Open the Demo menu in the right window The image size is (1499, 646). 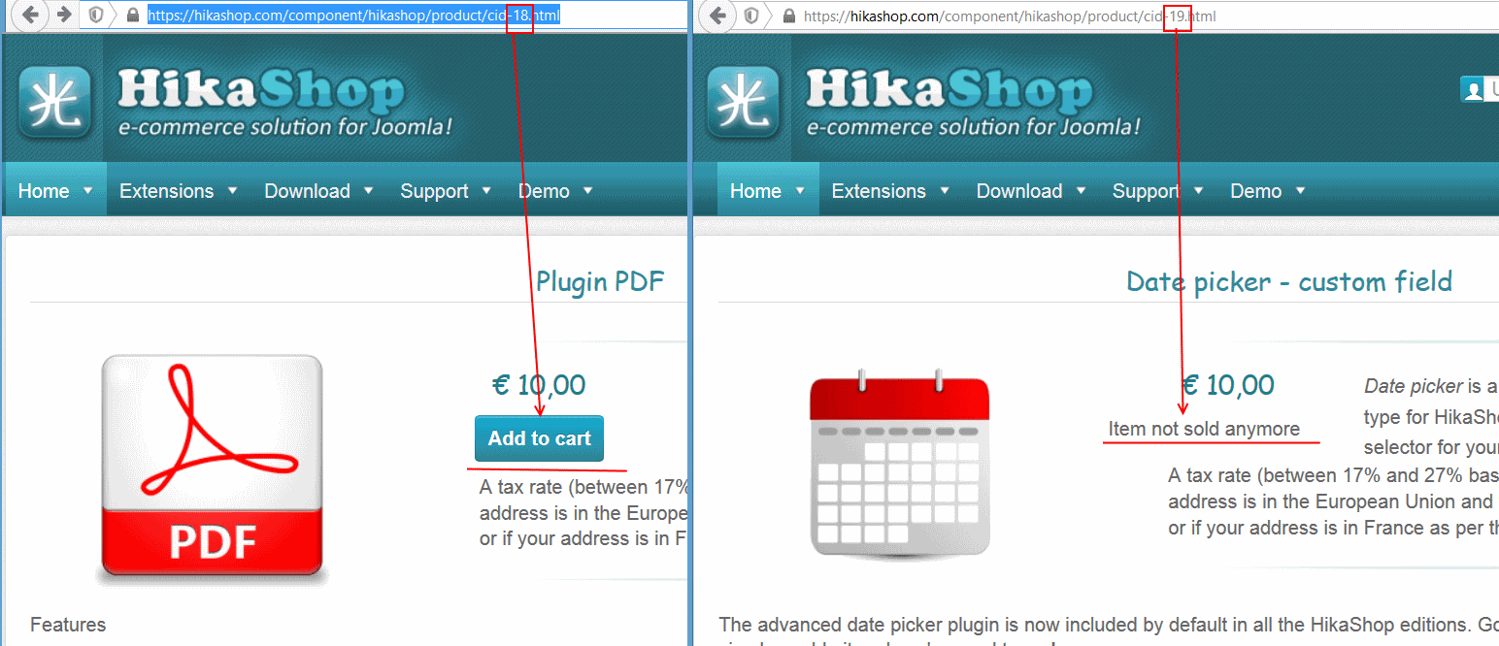click(1268, 191)
